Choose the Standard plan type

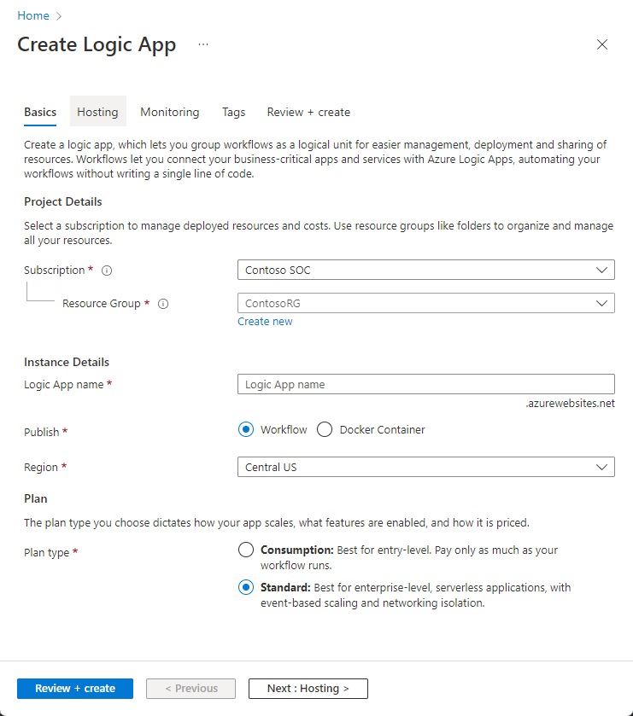[x=246, y=587]
